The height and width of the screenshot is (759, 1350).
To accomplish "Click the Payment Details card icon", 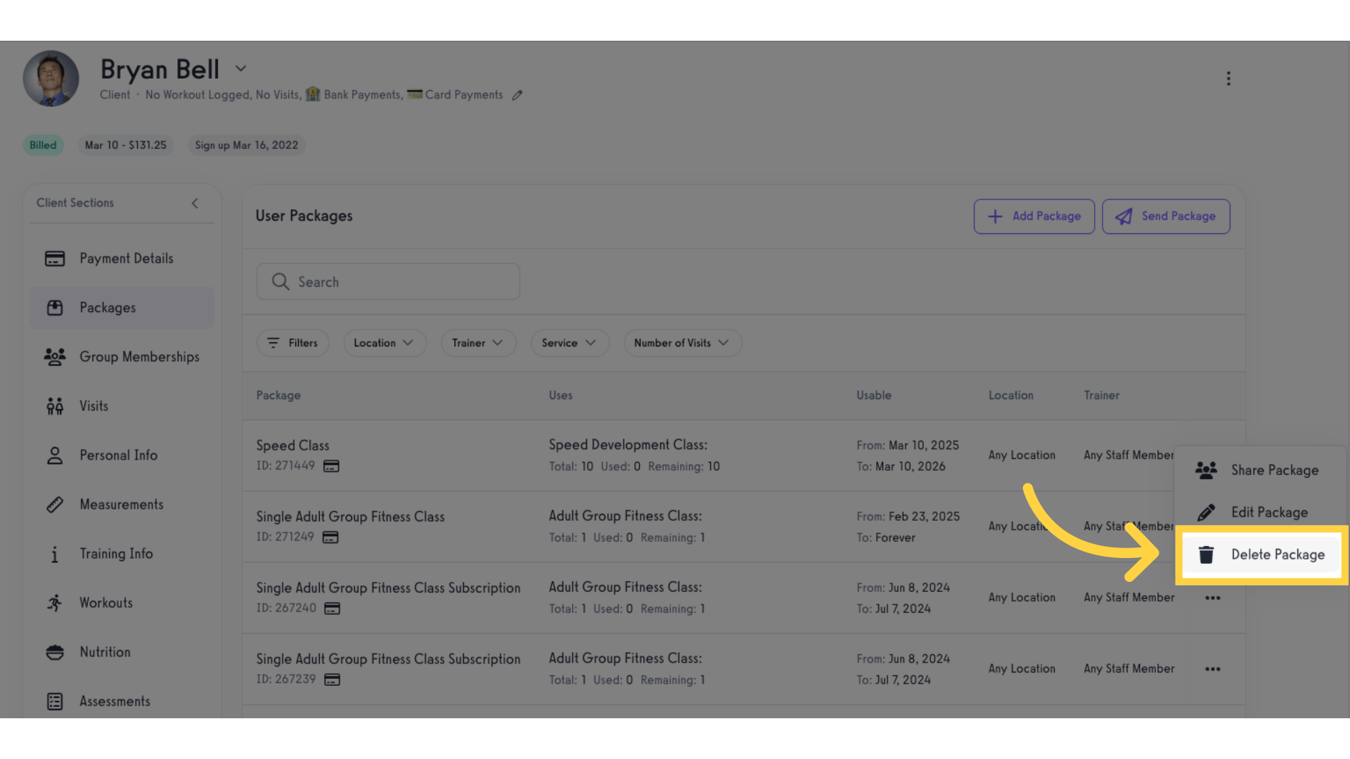I will pos(55,259).
